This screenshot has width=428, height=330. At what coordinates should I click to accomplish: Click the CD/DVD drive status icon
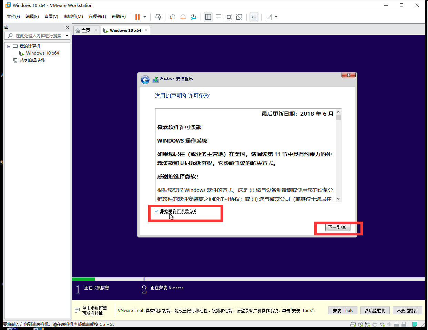point(360,324)
